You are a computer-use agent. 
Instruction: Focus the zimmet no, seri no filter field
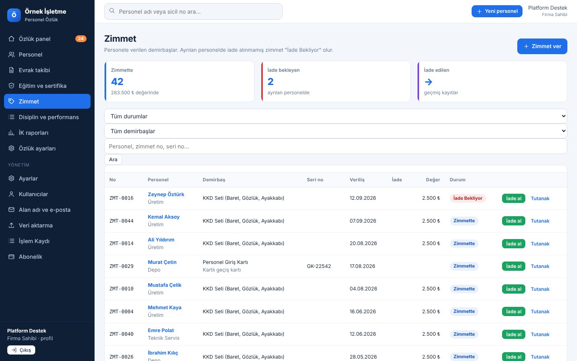click(336, 146)
